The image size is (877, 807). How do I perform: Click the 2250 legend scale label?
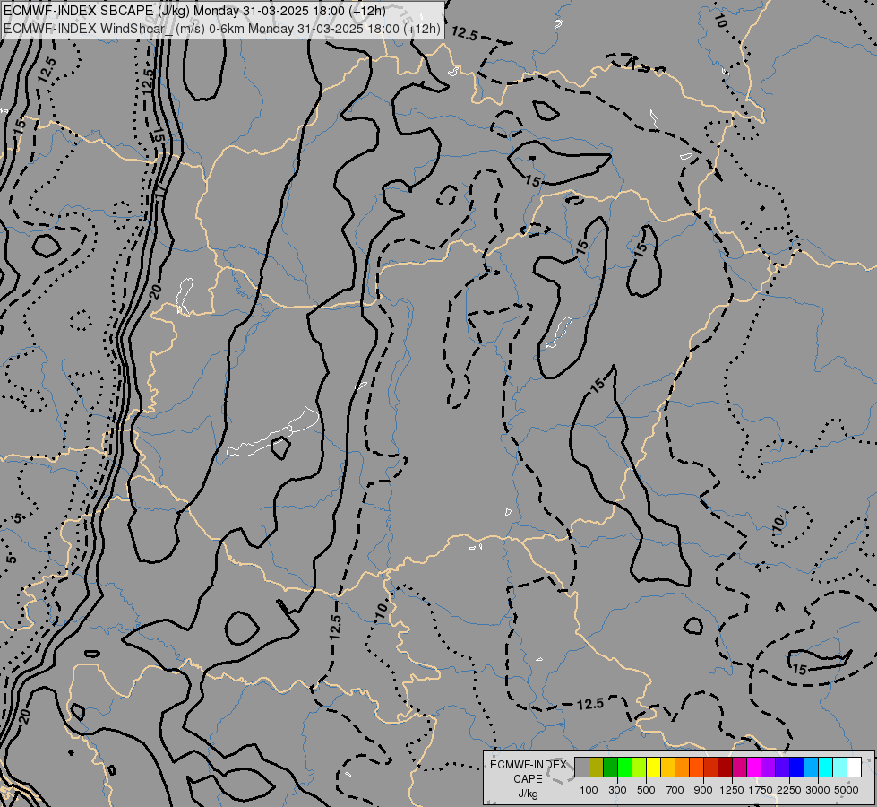pos(789,790)
